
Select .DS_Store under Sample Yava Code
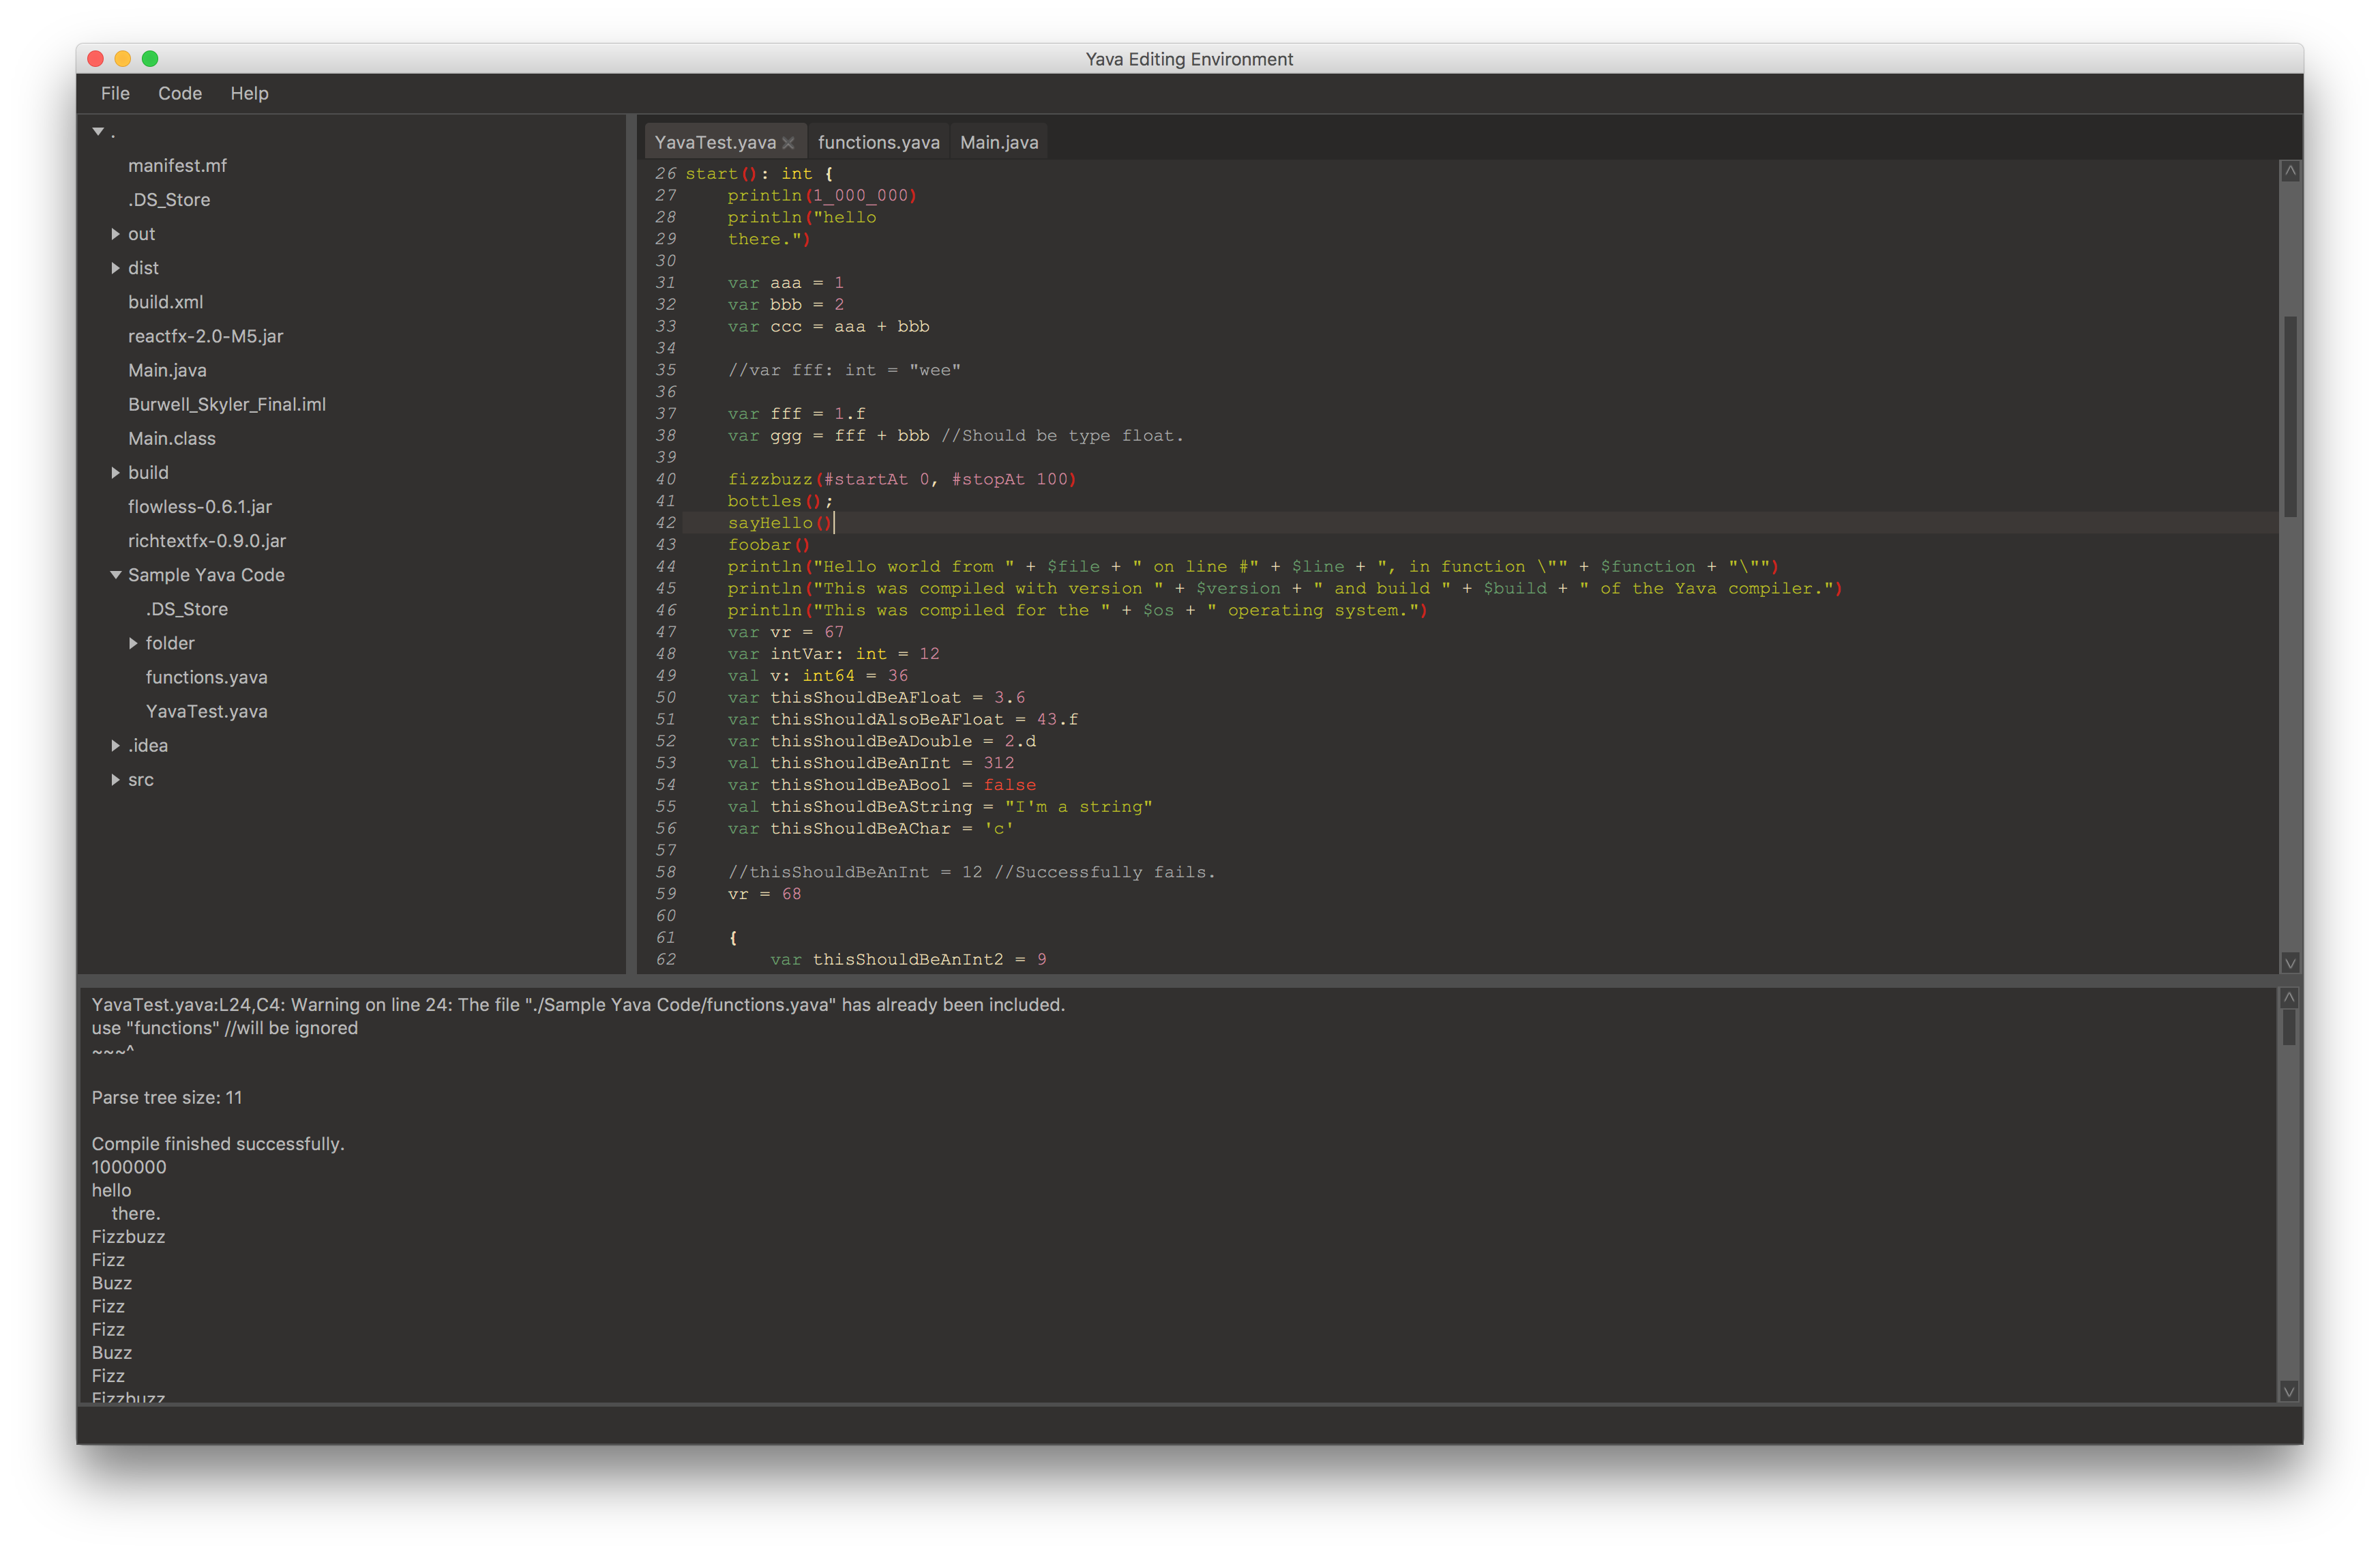[187, 609]
